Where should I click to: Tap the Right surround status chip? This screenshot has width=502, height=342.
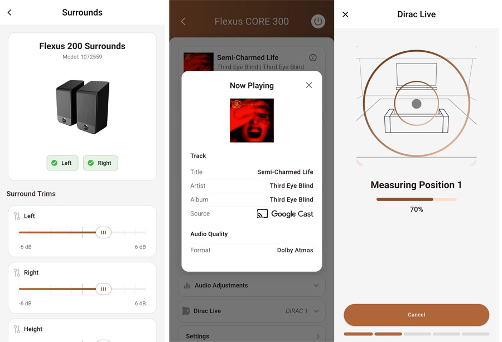(x=100, y=163)
